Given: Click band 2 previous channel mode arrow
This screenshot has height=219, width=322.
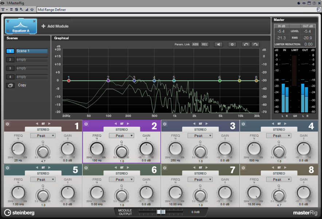Looking at the screenshot, I should click(x=115, y=124).
